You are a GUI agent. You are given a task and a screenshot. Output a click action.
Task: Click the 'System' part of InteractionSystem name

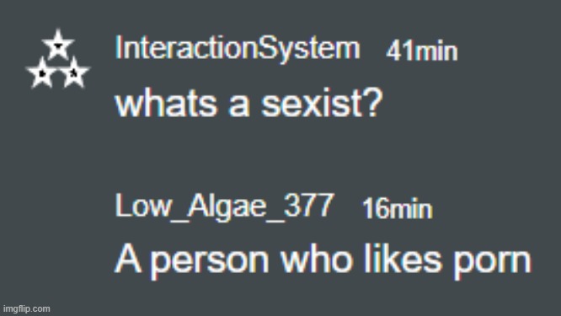tap(308, 50)
